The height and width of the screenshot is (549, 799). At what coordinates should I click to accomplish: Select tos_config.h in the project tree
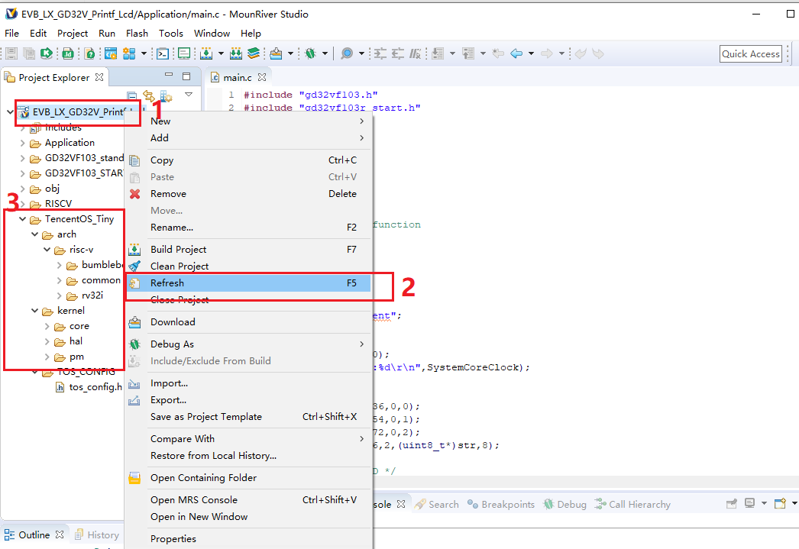[89, 387]
